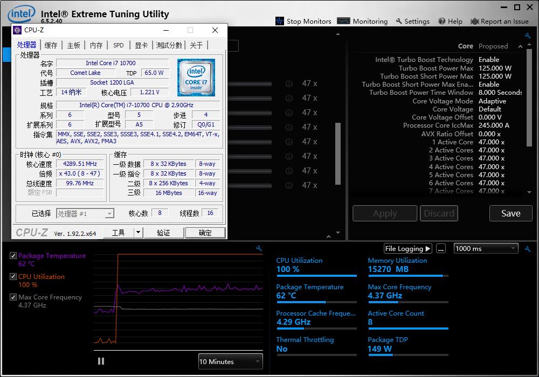Image resolution: width=539 pixels, height=377 pixels.
Task: Select the 主板 tab in CPU-Z
Action: tap(73, 45)
